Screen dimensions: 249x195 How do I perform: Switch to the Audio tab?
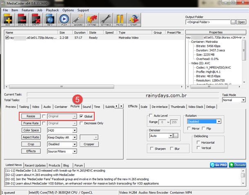pos(47,107)
